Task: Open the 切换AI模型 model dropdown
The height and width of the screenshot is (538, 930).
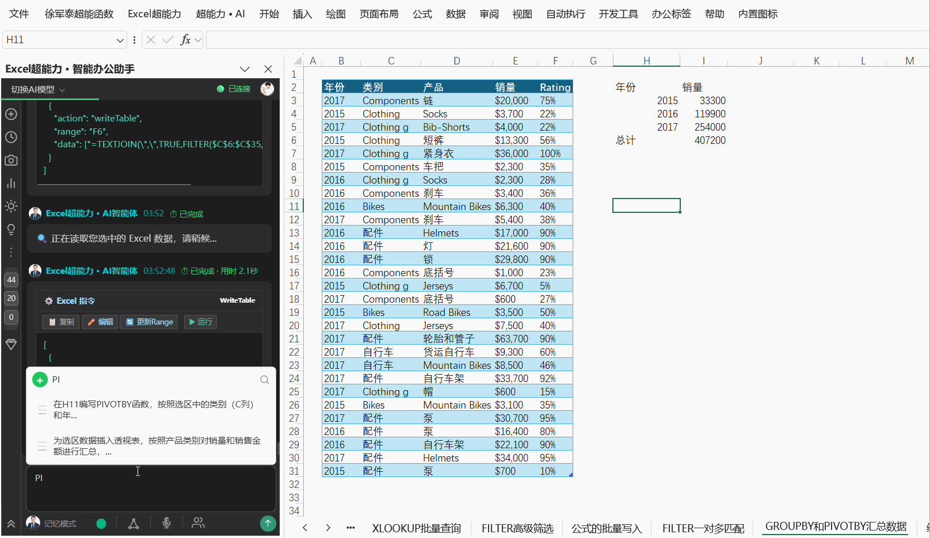Action: 38,89
